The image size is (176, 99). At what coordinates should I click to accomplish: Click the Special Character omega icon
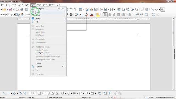[x=112, y=9]
